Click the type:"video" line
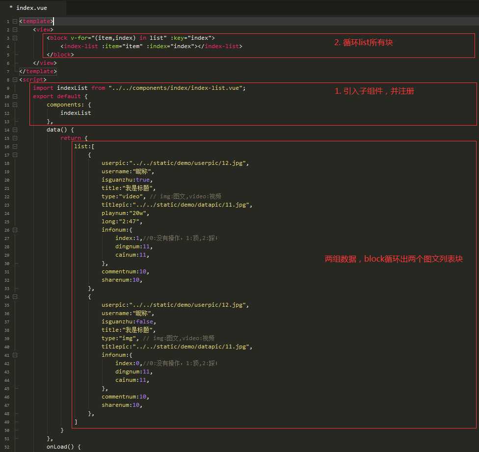Screen dimensions: 479x452 click(123, 196)
